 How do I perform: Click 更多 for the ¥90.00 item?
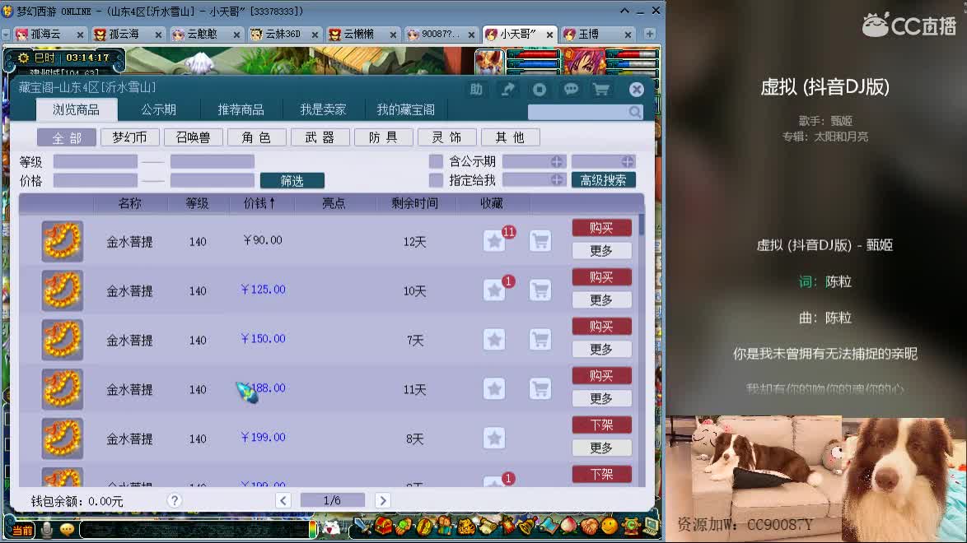[602, 251]
